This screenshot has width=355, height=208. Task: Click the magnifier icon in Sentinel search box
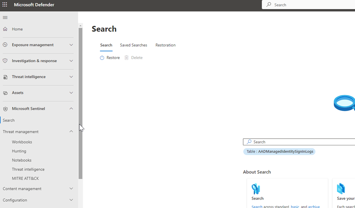click(x=249, y=142)
